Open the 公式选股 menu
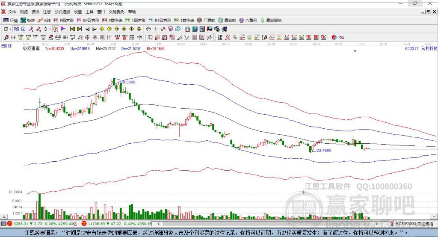438x237 pixels. (62, 12)
